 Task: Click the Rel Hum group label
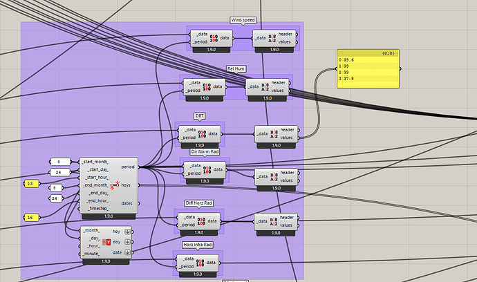pos(236,68)
